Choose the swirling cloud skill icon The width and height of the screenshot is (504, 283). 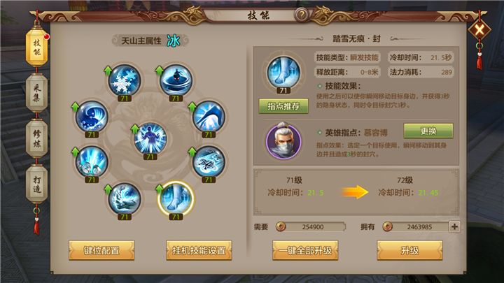click(209, 161)
